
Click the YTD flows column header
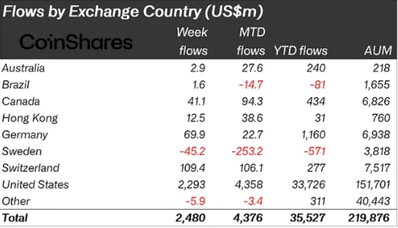pyautogui.click(x=300, y=50)
